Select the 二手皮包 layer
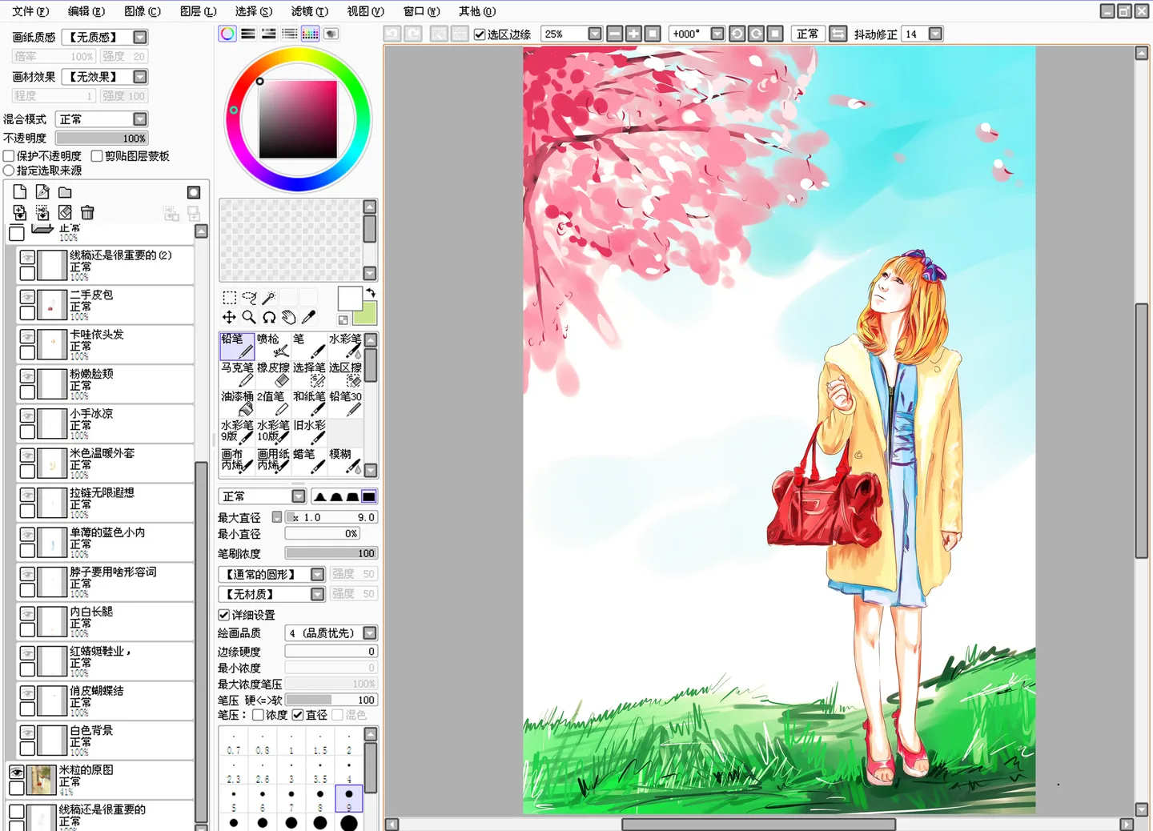Image resolution: width=1153 pixels, height=831 pixels. pos(112,305)
